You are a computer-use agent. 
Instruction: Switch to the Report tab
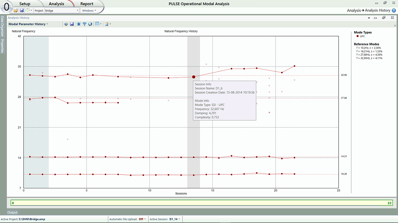(x=87, y=4)
